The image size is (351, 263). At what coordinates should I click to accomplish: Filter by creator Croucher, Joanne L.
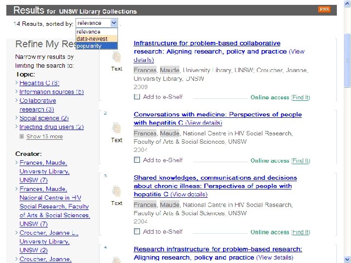[x=49, y=241]
